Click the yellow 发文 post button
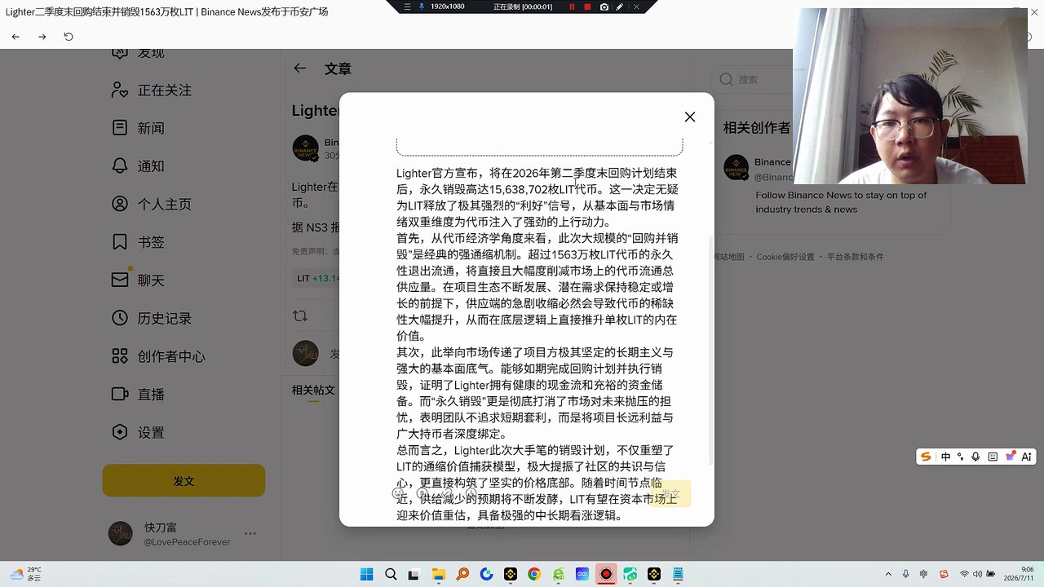 [x=184, y=481]
